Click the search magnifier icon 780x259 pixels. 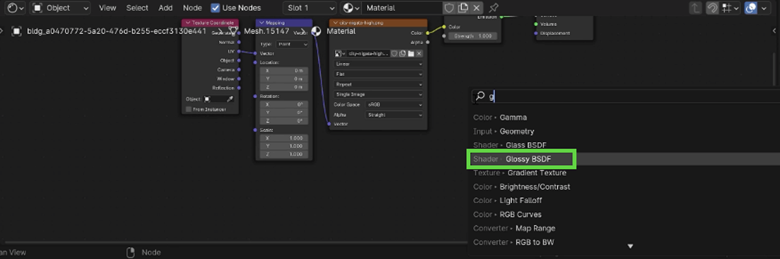(x=480, y=96)
